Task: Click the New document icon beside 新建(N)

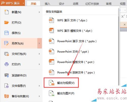Action: [x=7, y=12]
